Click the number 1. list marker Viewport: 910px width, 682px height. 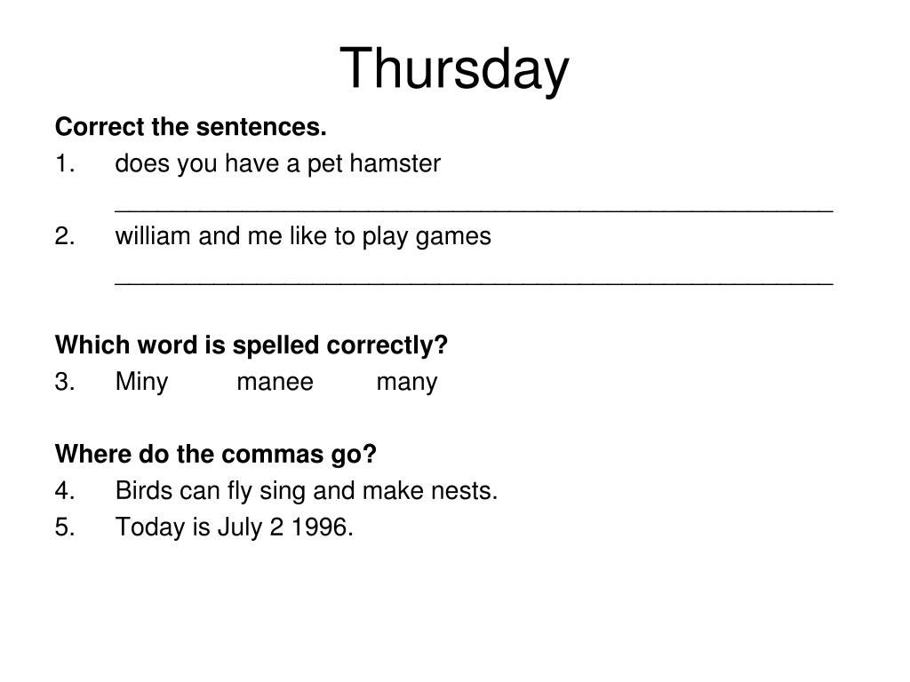tap(65, 164)
